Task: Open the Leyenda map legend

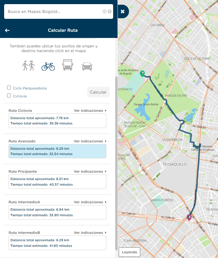Action: tap(129, 252)
